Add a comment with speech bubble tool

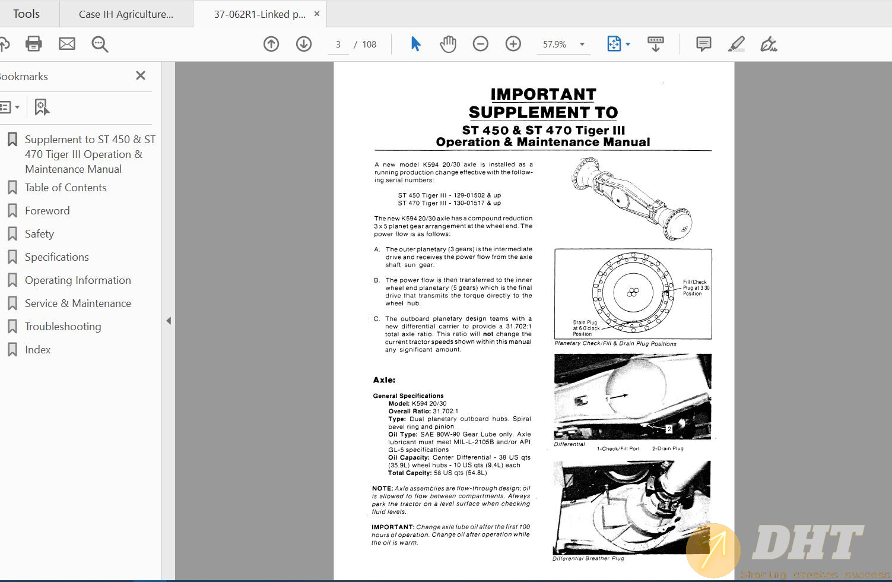704,44
